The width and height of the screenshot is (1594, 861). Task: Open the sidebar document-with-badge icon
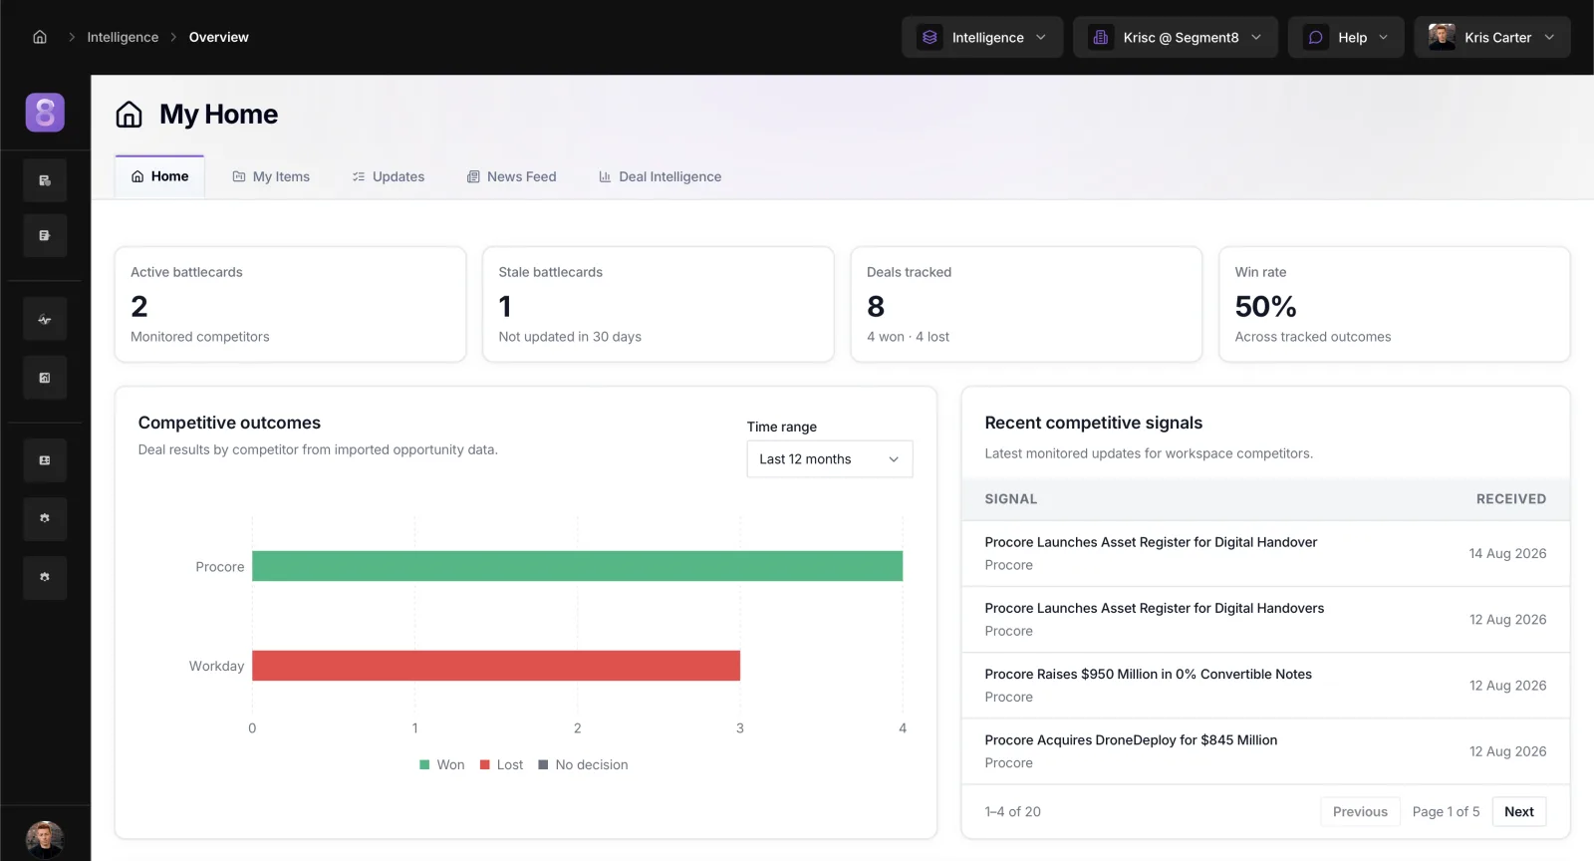pos(45,180)
